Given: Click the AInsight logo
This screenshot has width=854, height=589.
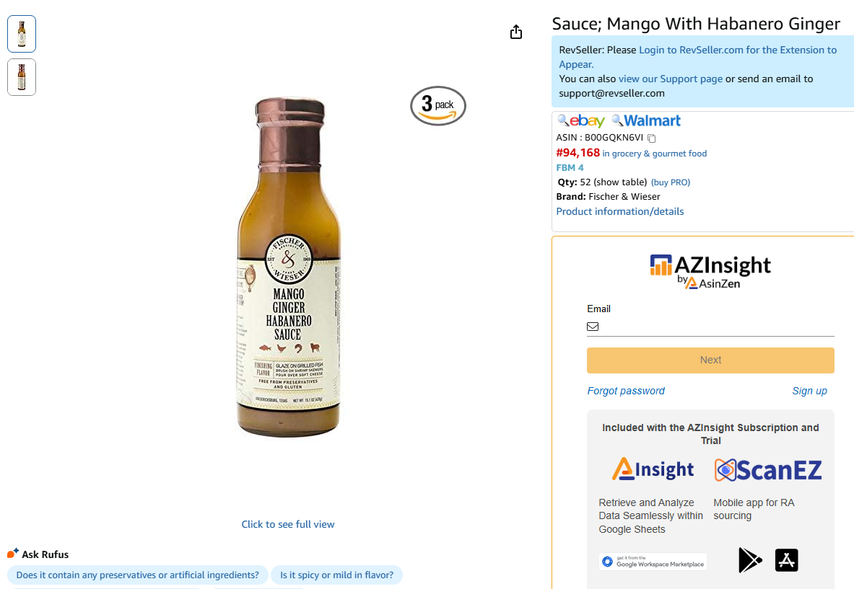Looking at the screenshot, I should [653, 469].
